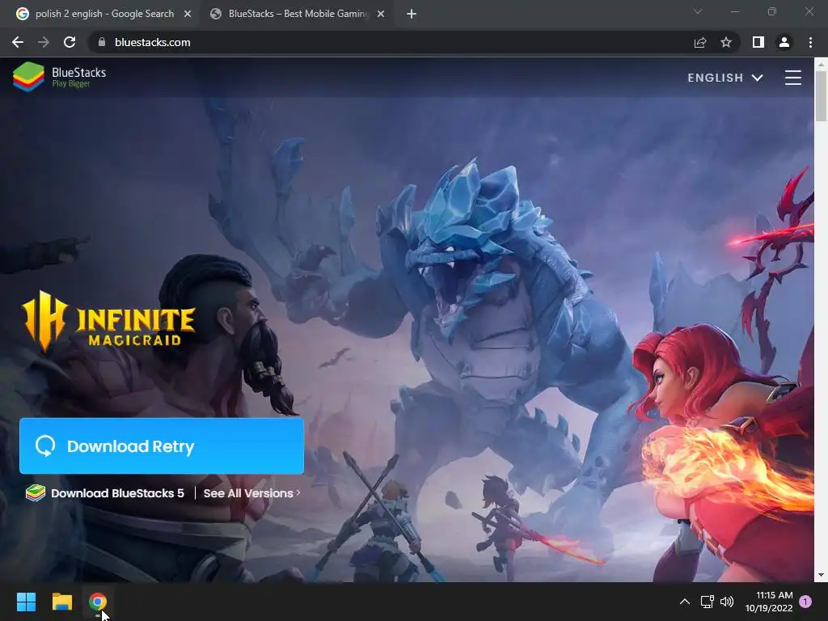
Task: Click the Infinite Magicraid game logo
Action: pyautogui.click(x=109, y=321)
